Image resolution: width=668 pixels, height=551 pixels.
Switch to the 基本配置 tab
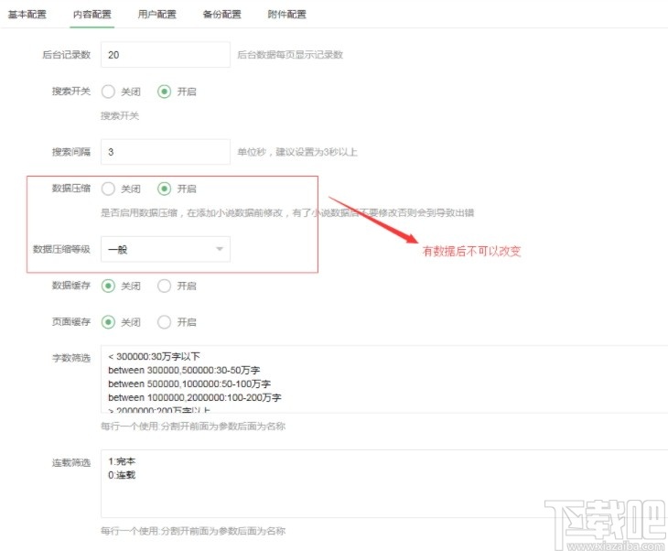pos(27,14)
